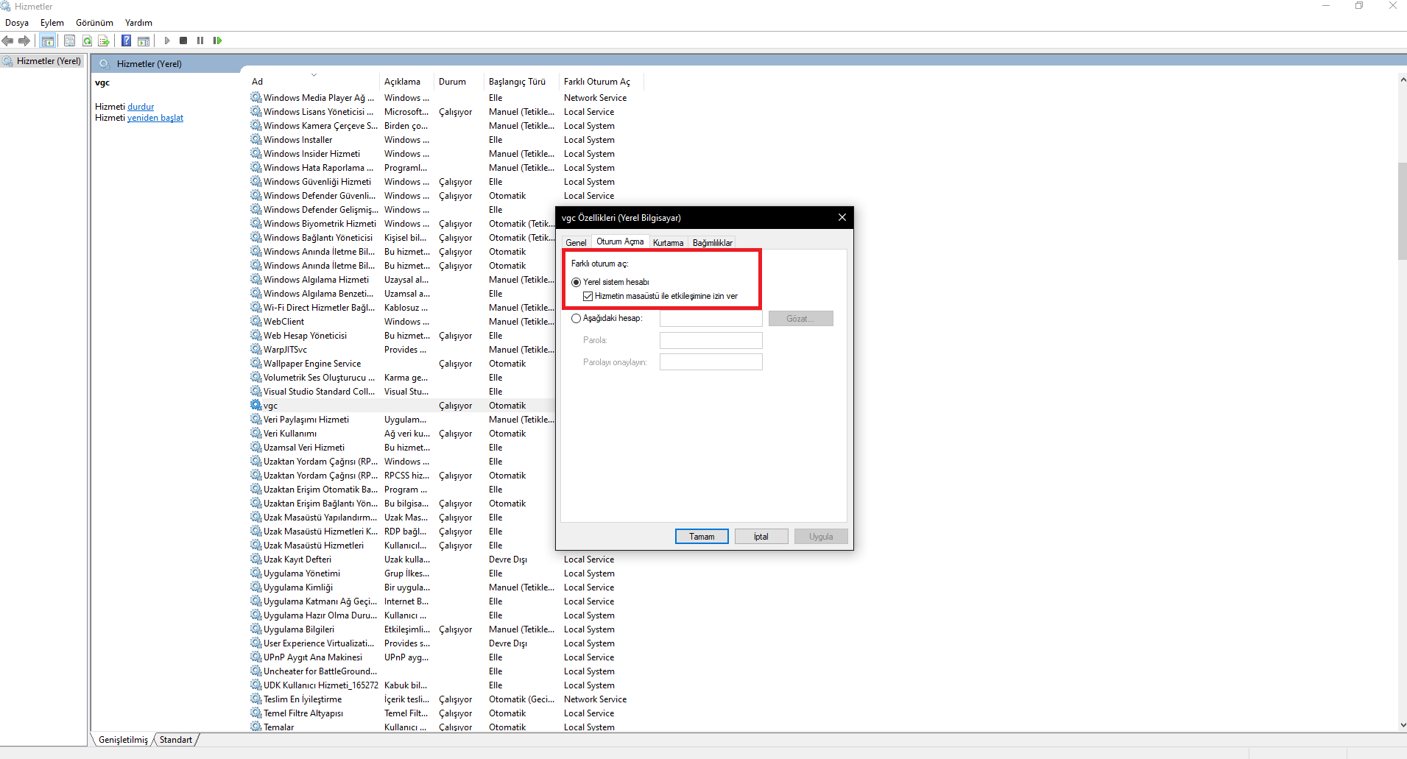Screen dimensions: 1407x759
Task: Click the scrollbar up arrow of the services list
Action: tap(1402, 80)
